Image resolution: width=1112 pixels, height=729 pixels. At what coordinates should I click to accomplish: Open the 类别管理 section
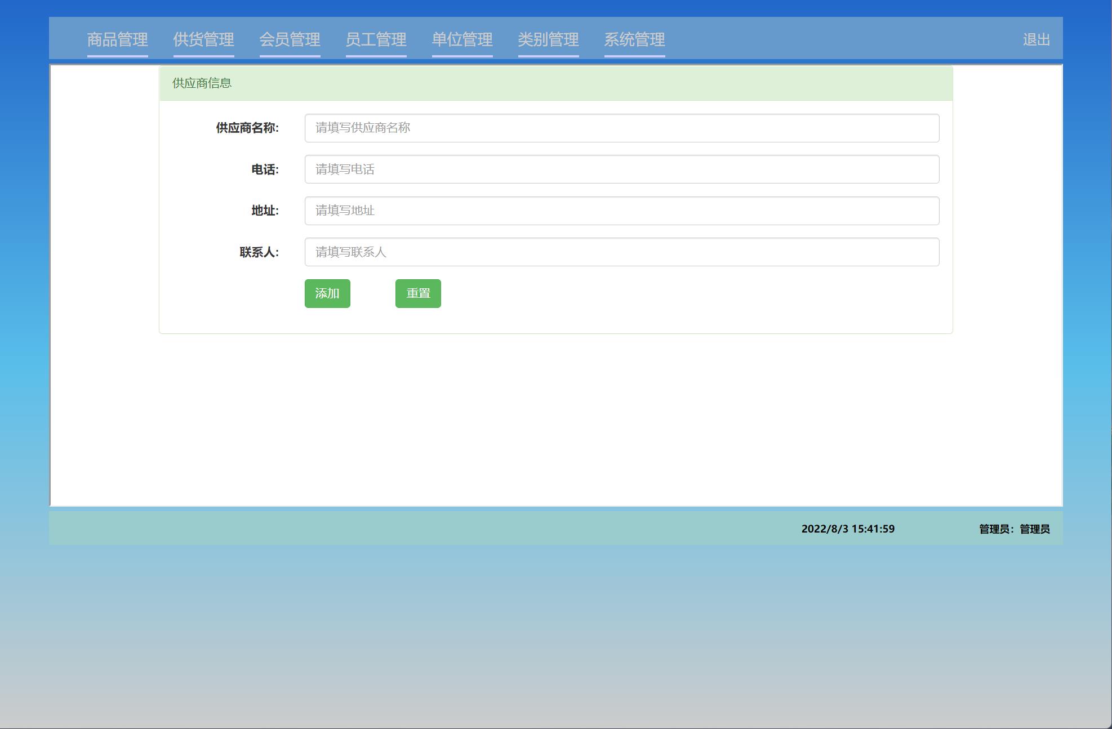549,40
